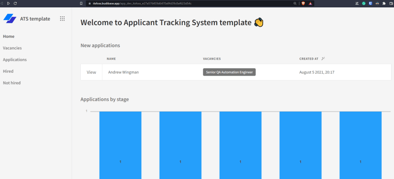Click the Welcome to Applicant Tracking System heading
This screenshot has width=394, height=179.
coord(166,23)
